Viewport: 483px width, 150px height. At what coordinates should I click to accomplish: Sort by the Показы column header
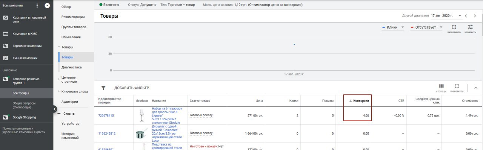328,101
